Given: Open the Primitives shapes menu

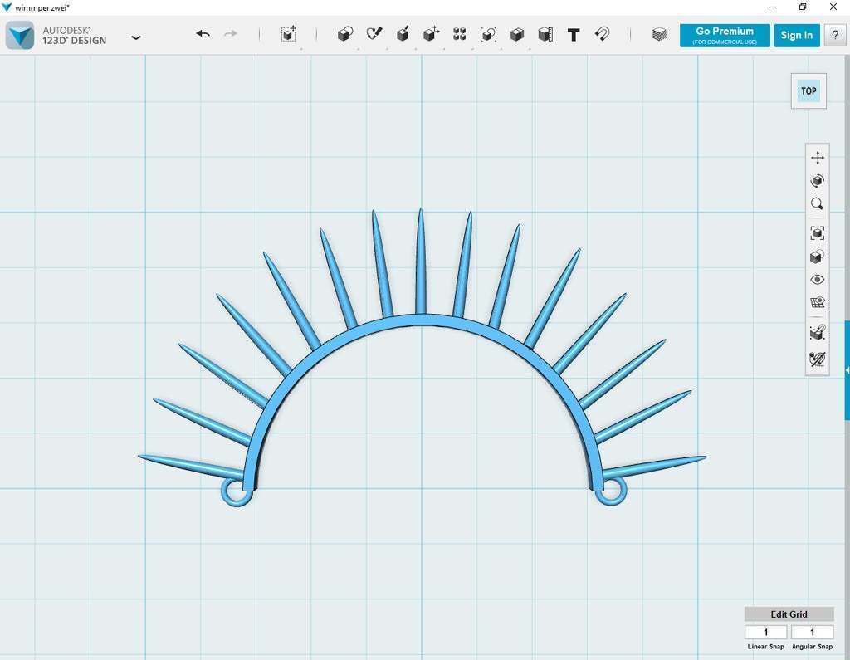Looking at the screenshot, I should pos(345,34).
